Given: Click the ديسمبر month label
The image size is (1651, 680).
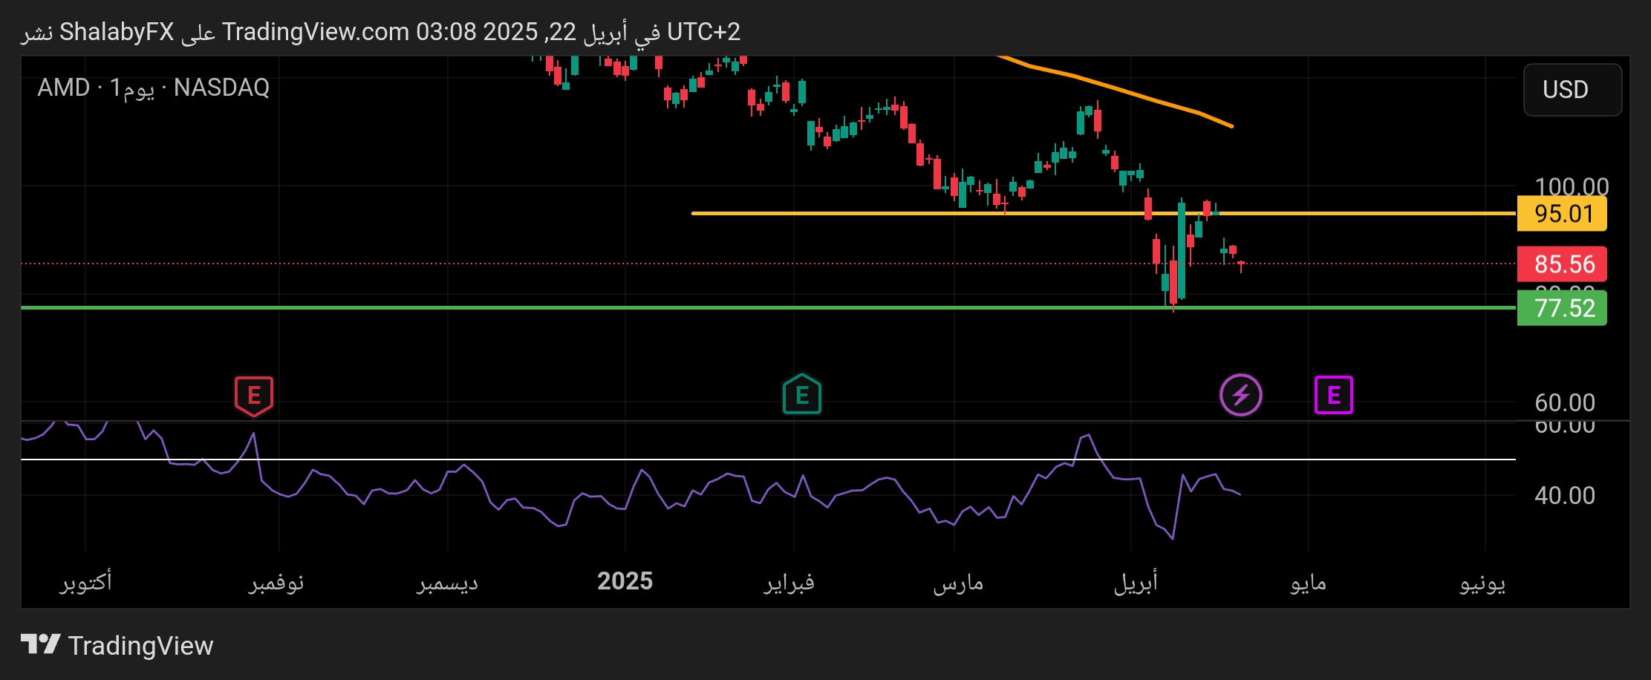Looking at the screenshot, I should (x=447, y=583).
